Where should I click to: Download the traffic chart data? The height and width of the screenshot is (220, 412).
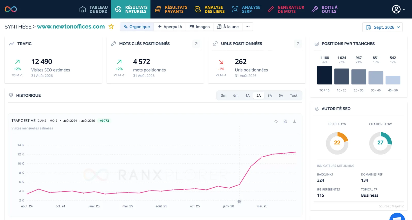(x=295, y=121)
